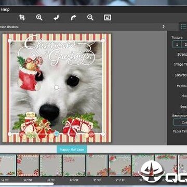The width and height of the screenshot is (187, 187).
Task: Open the list panel icon at right
Action: 183,26
